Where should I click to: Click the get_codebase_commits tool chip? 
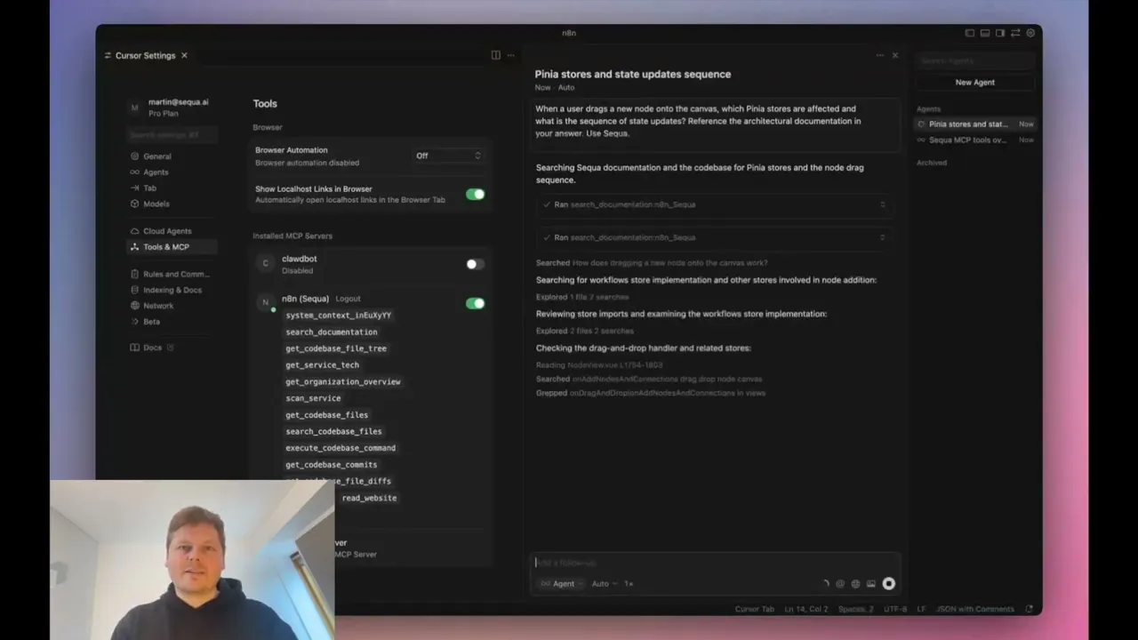331,465
